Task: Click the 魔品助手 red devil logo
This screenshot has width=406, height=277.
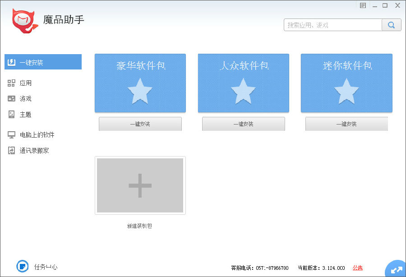Action: [x=25, y=21]
